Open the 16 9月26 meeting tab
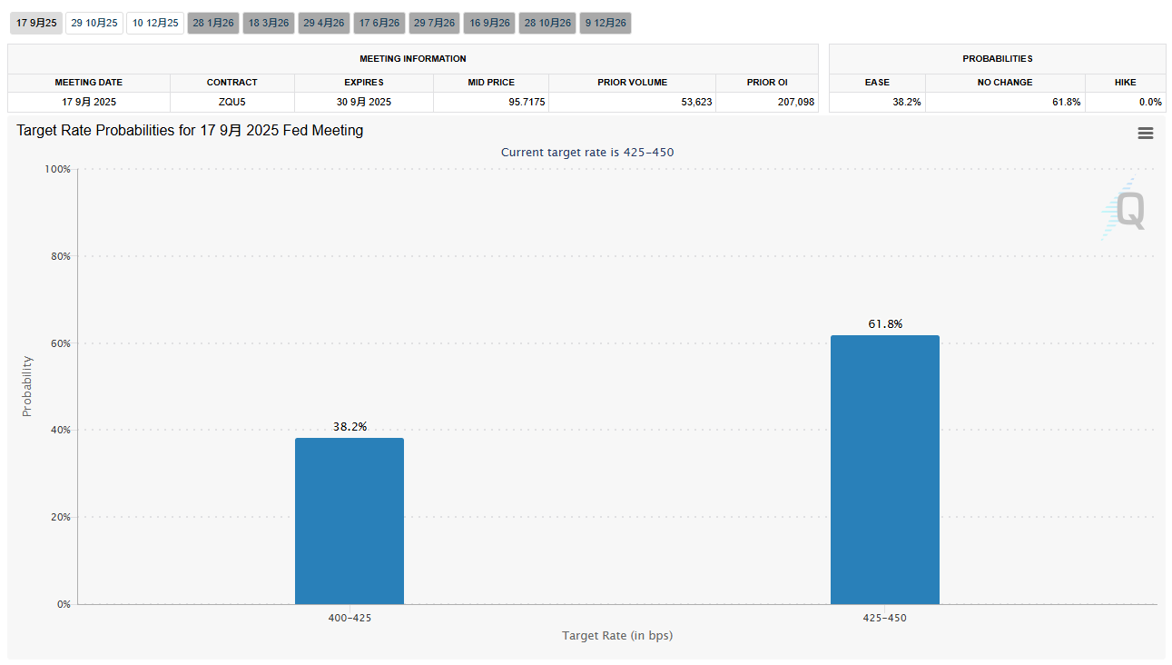1172x665 pixels. (489, 23)
